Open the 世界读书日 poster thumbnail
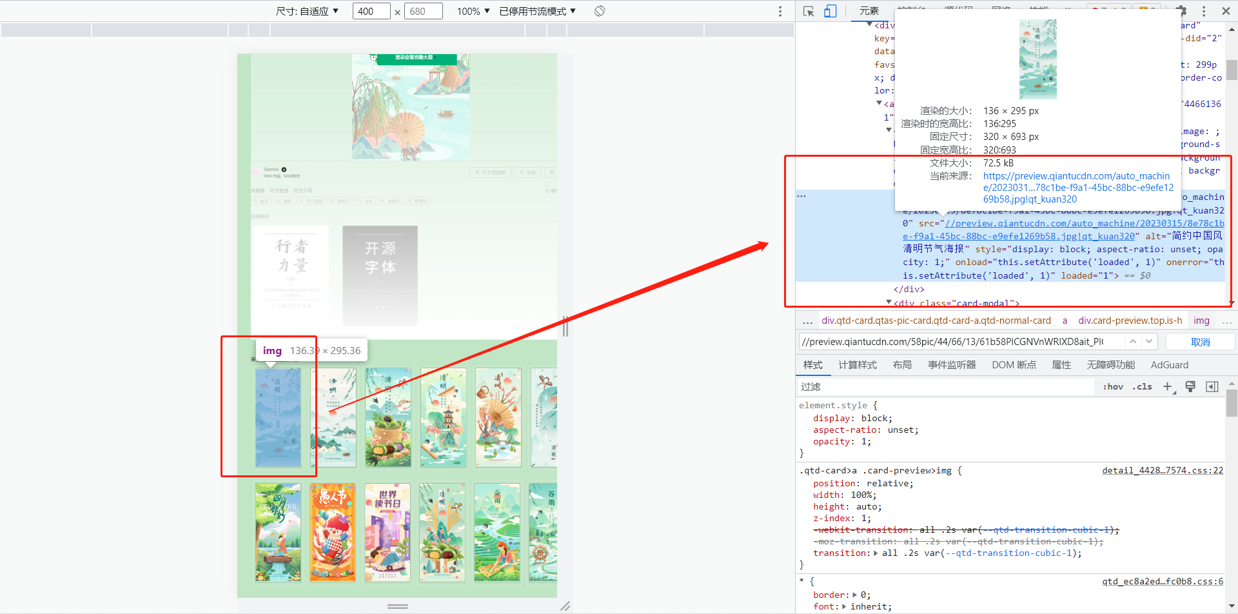 (388, 533)
